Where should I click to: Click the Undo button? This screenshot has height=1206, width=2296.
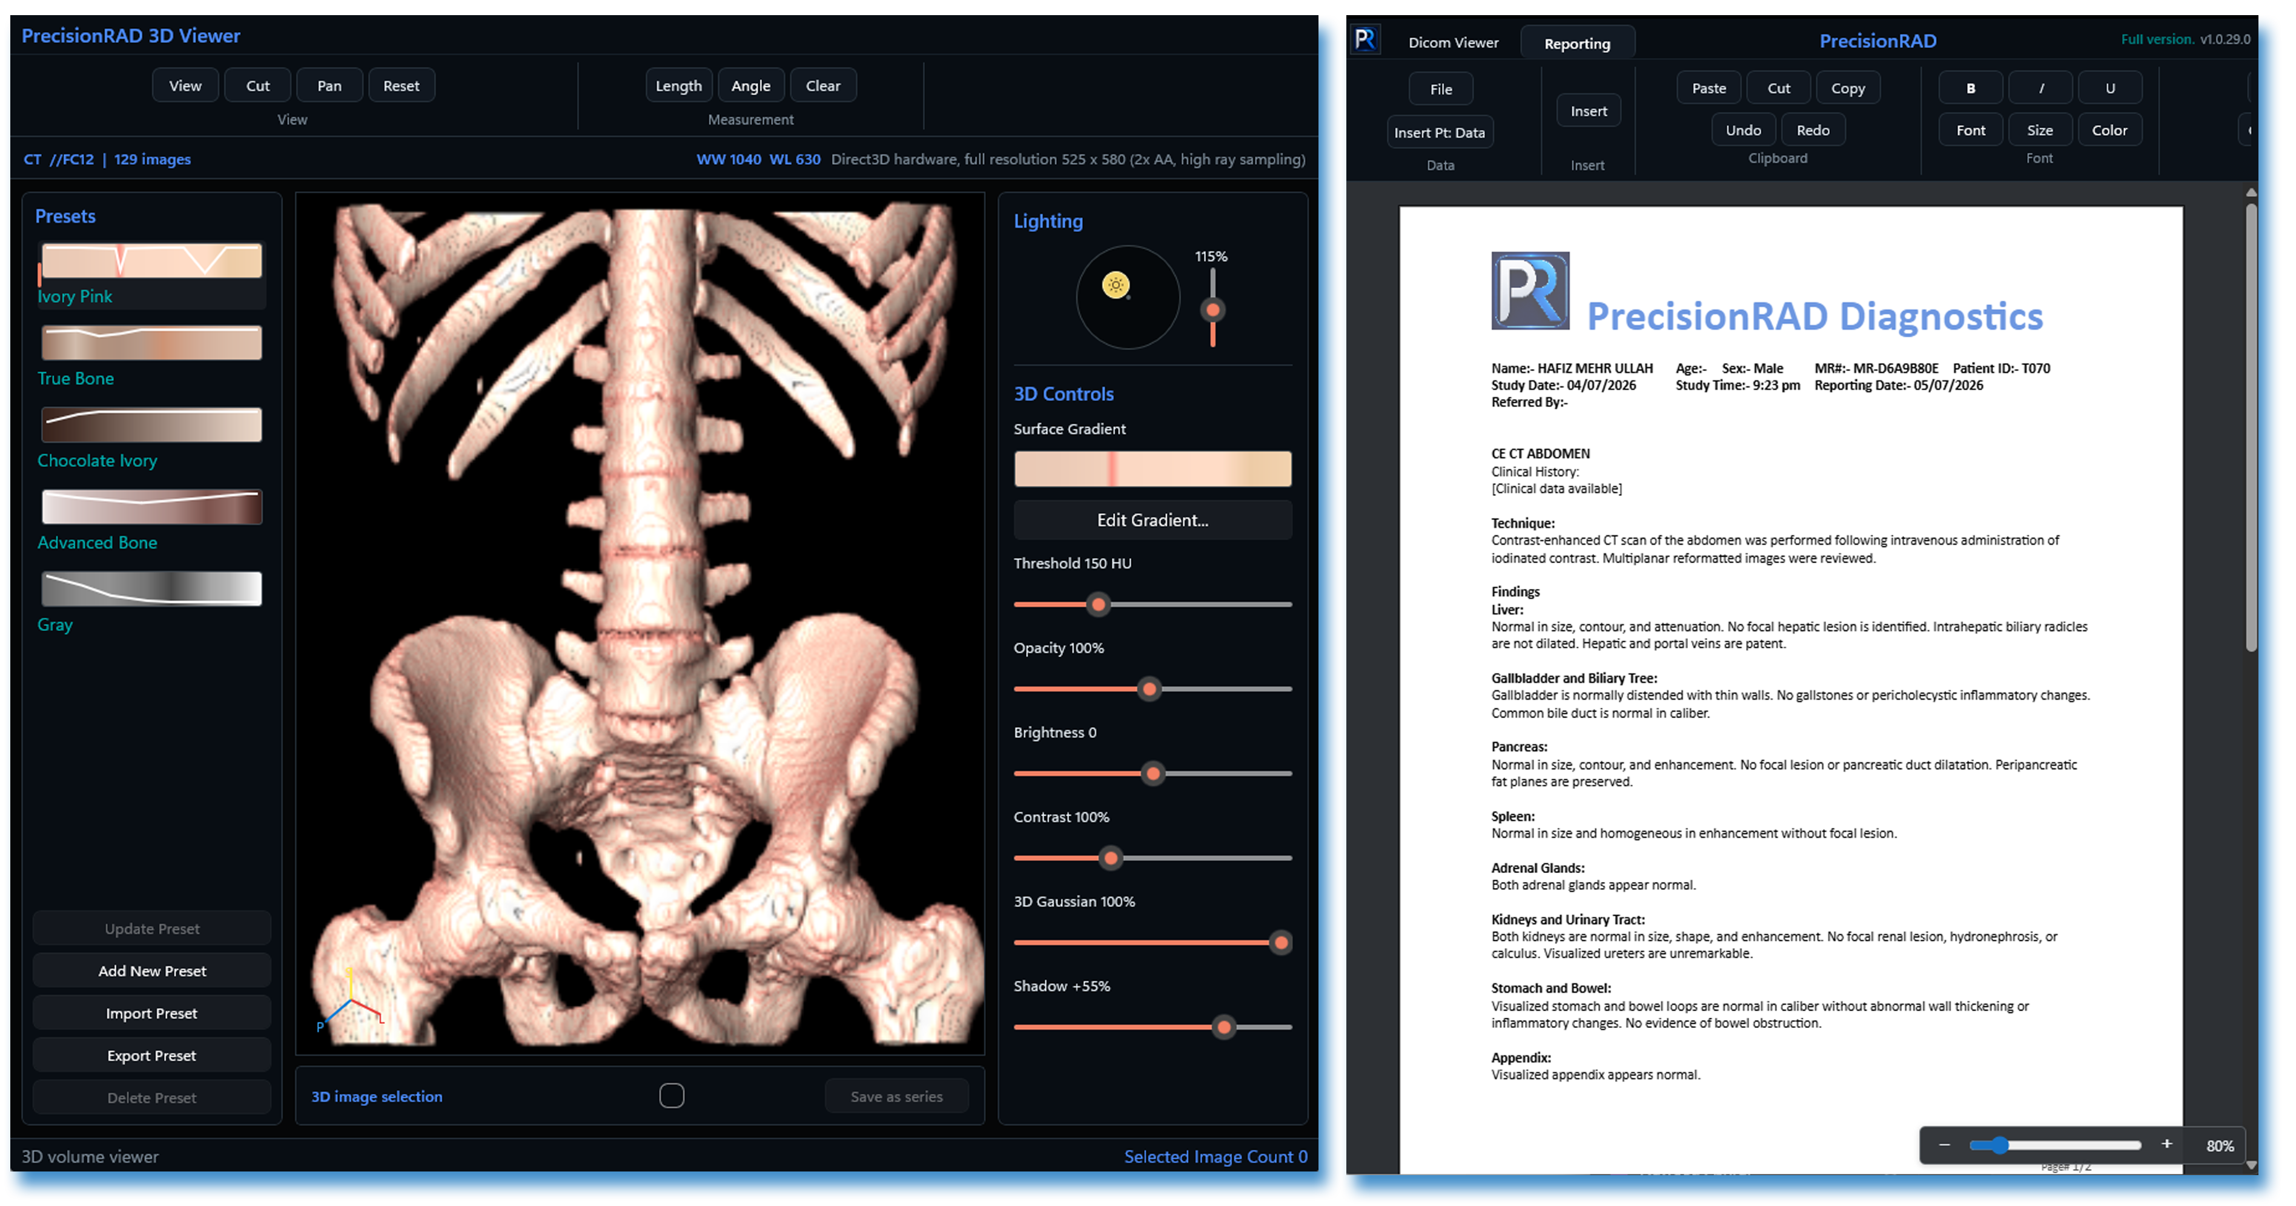tap(1742, 130)
